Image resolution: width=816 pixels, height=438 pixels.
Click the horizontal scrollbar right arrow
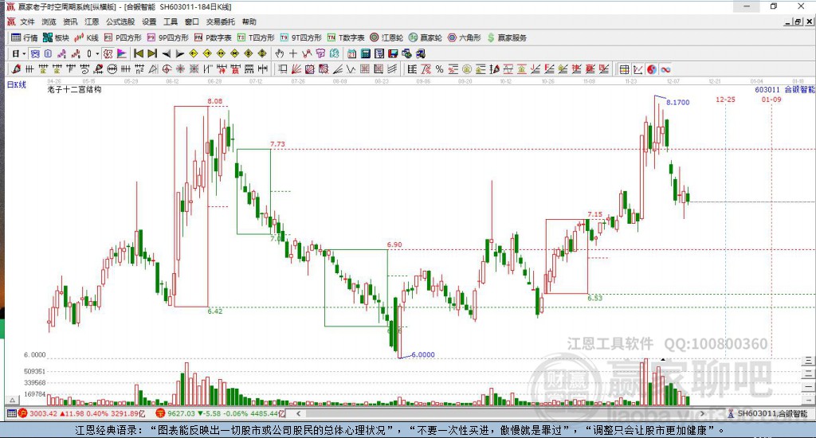[x=702, y=413]
